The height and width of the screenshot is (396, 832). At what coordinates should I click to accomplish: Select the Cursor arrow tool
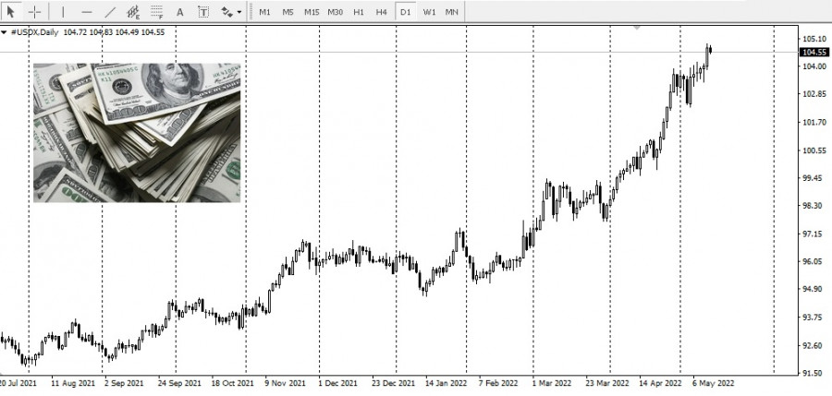tap(10, 11)
